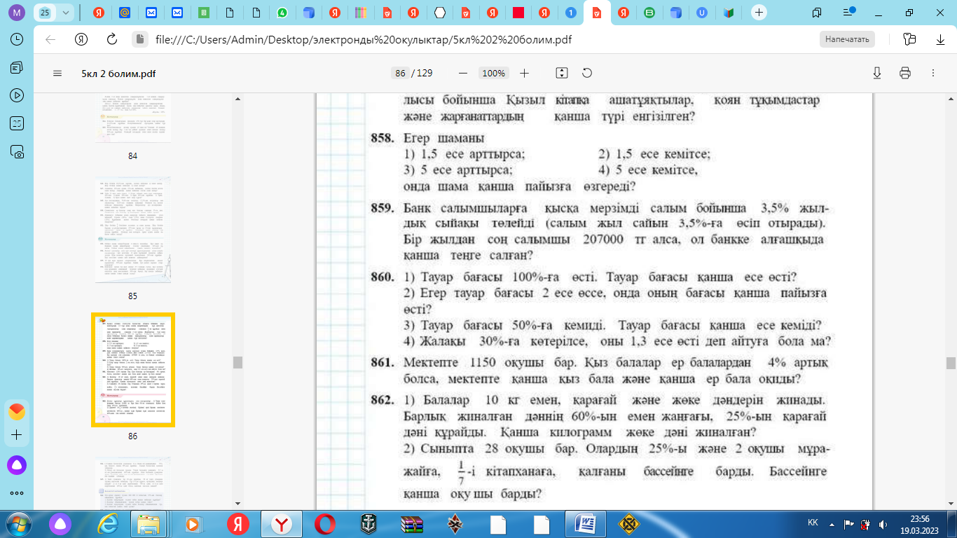Edit the page number field 86
Screen dimensions: 957x538
tap(400, 74)
